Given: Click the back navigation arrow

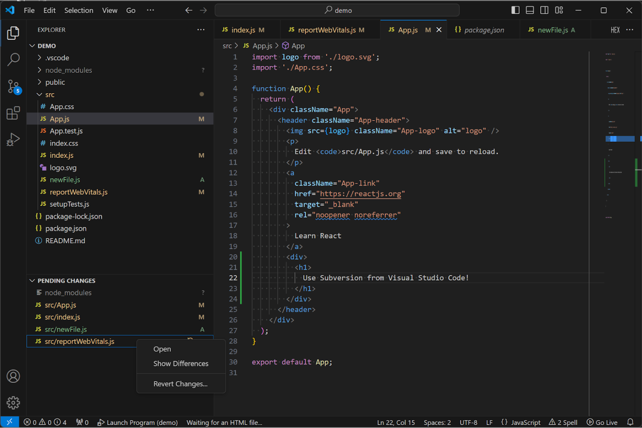Looking at the screenshot, I should click(189, 10).
